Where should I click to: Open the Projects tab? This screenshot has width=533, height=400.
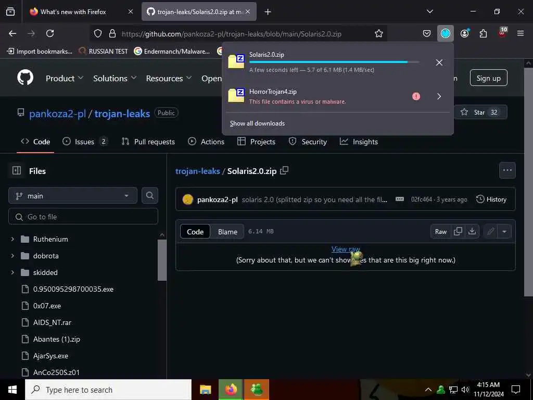tap(256, 142)
